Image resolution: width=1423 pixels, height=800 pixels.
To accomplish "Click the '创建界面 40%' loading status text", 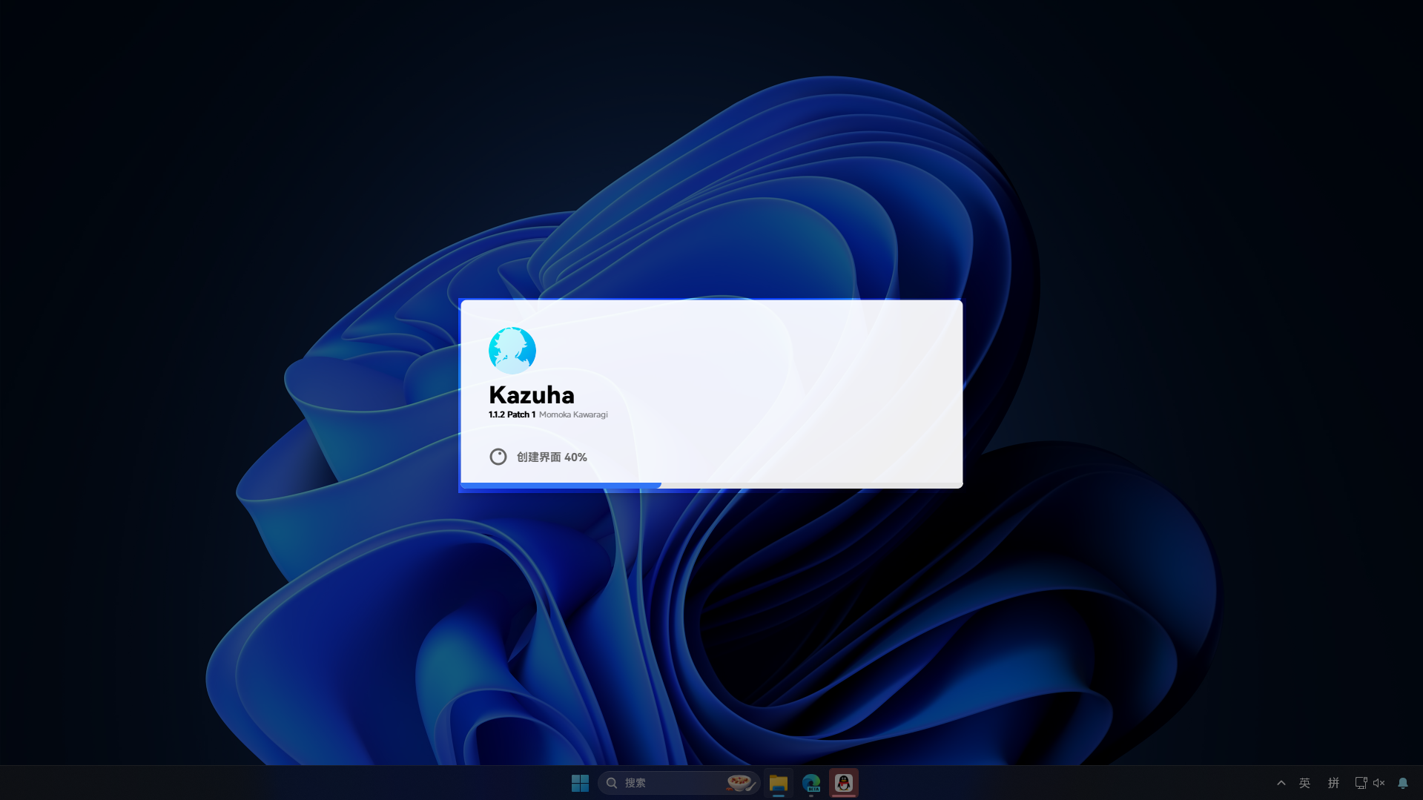I will tap(552, 457).
